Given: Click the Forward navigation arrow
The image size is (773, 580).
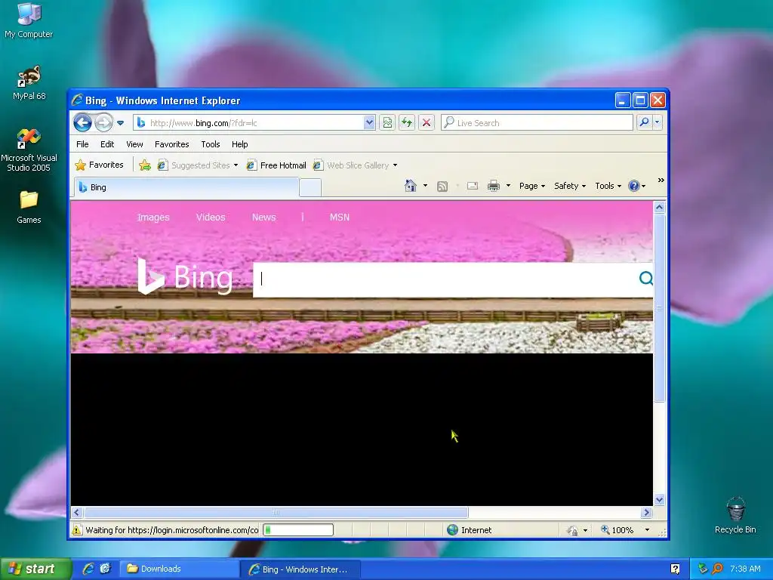Looking at the screenshot, I should point(103,122).
